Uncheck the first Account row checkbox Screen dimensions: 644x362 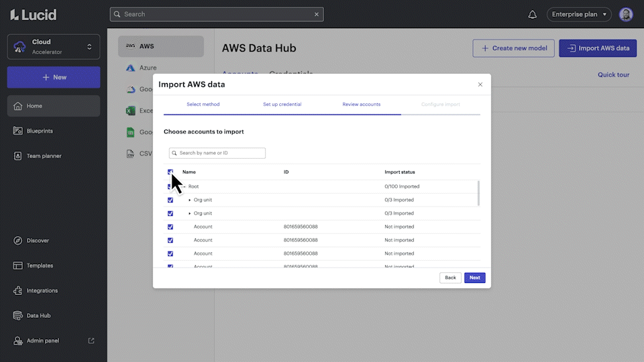170,227
